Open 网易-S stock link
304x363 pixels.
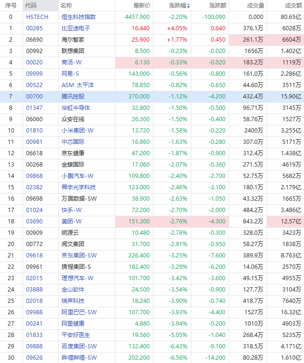pyautogui.click(x=70, y=74)
